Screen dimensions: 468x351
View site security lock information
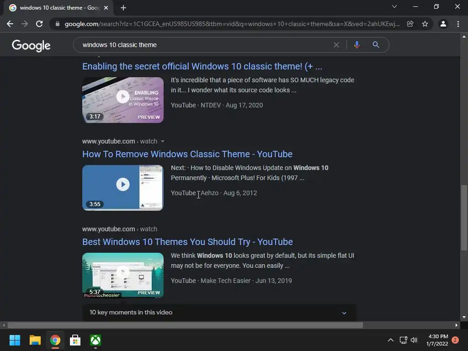pyautogui.click(x=58, y=24)
